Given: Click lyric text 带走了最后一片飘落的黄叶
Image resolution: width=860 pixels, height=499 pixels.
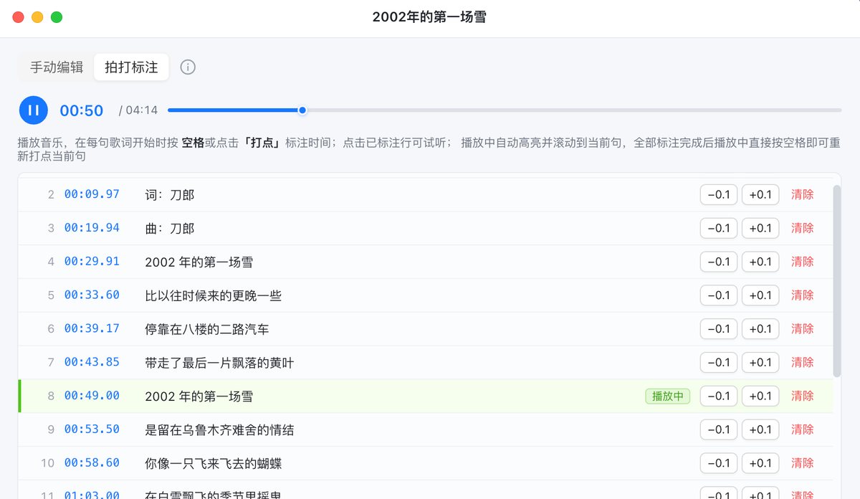Looking at the screenshot, I should pos(219,363).
